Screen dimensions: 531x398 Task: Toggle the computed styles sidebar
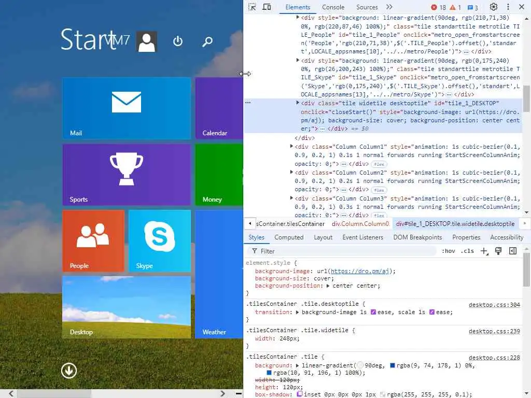[x=513, y=251]
